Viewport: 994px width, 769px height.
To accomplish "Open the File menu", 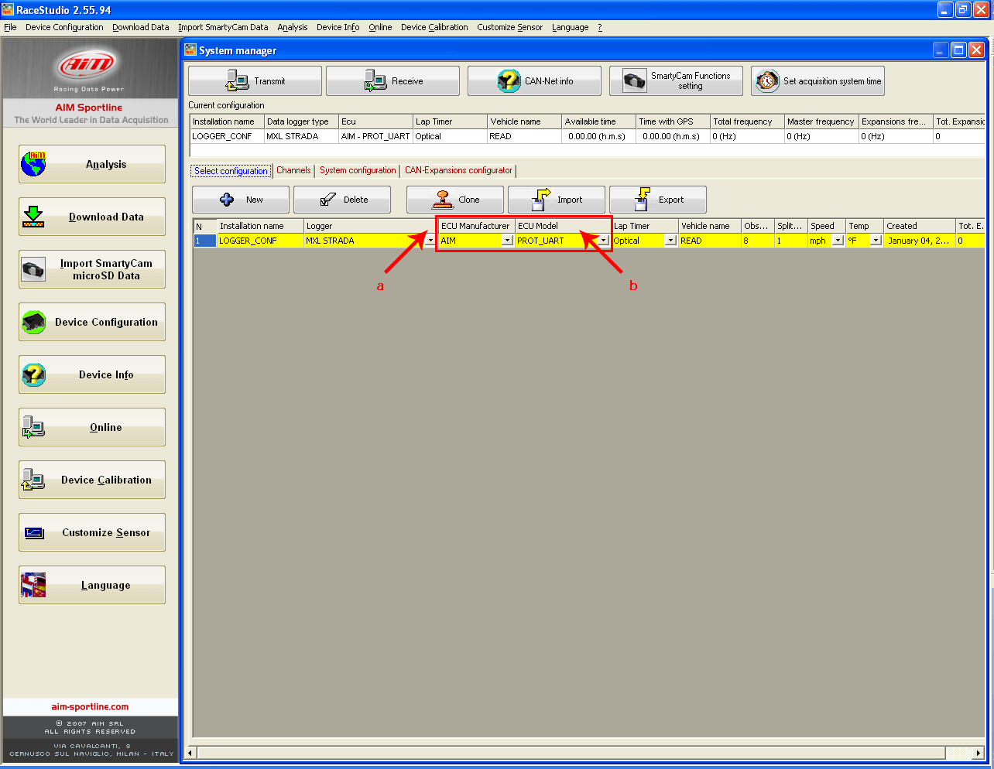I will click(x=10, y=27).
